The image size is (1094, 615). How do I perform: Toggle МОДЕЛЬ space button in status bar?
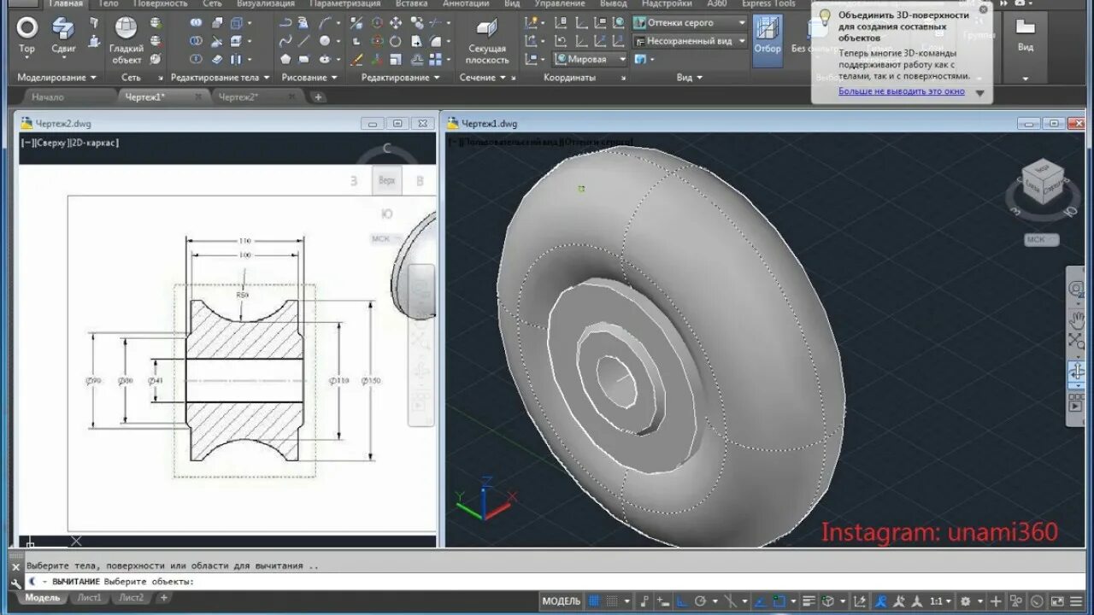coord(562,601)
